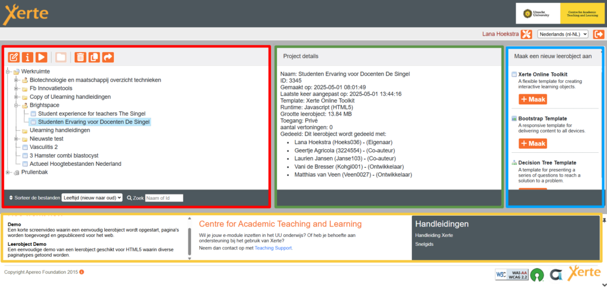Log out using the orange exit icon
607x288 pixels.
(x=599, y=34)
